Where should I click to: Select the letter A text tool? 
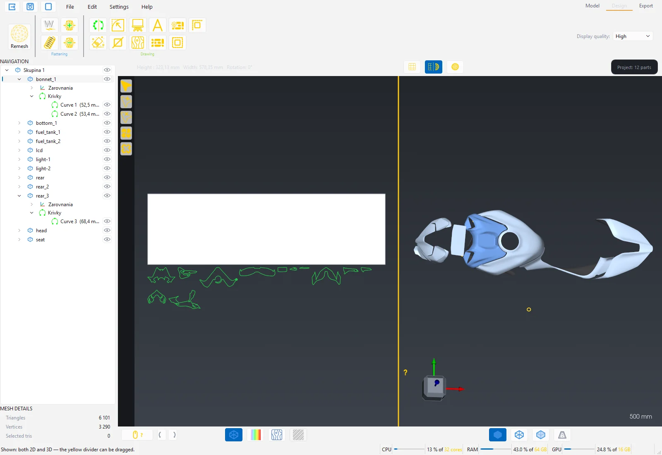click(x=158, y=25)
